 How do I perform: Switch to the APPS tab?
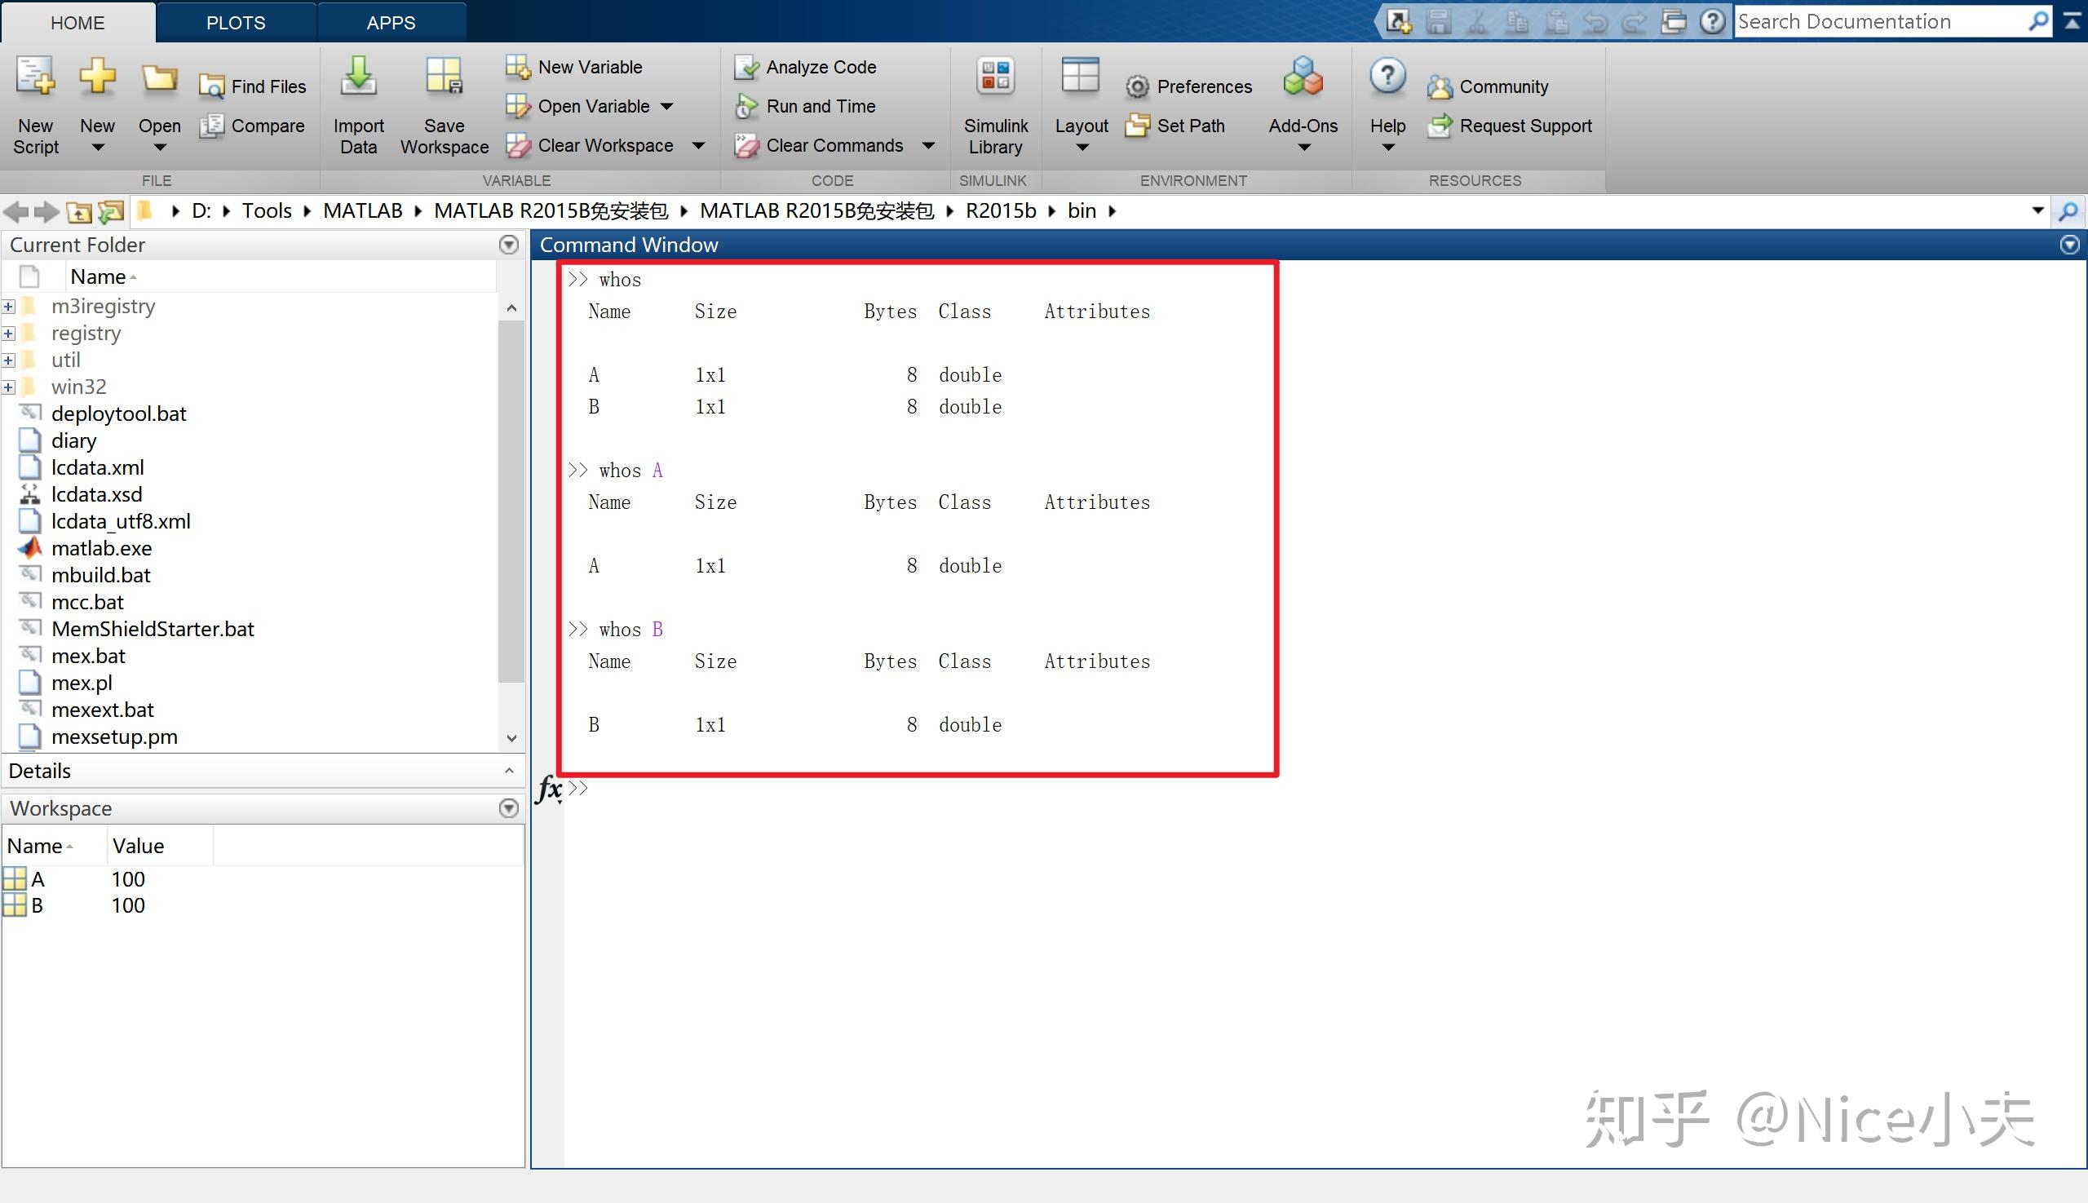coord(391,22)
